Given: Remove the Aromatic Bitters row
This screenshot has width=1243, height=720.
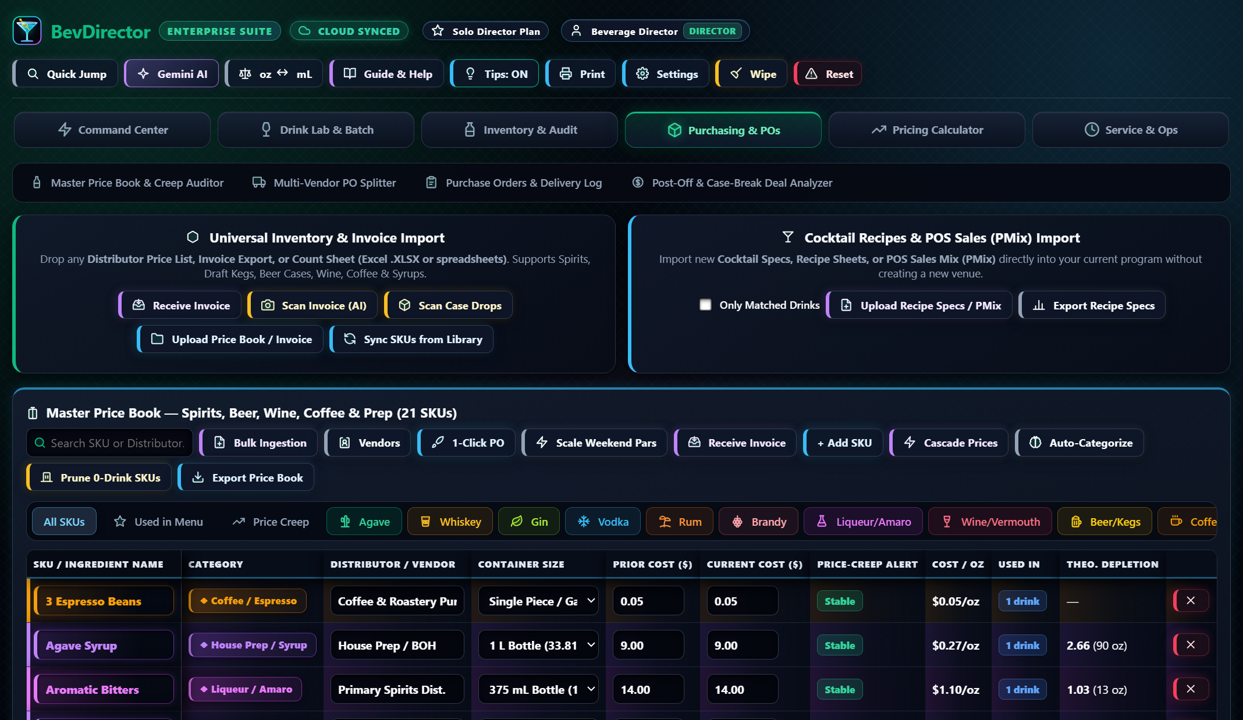Looking at the screenshot, I should [1191, 689].
